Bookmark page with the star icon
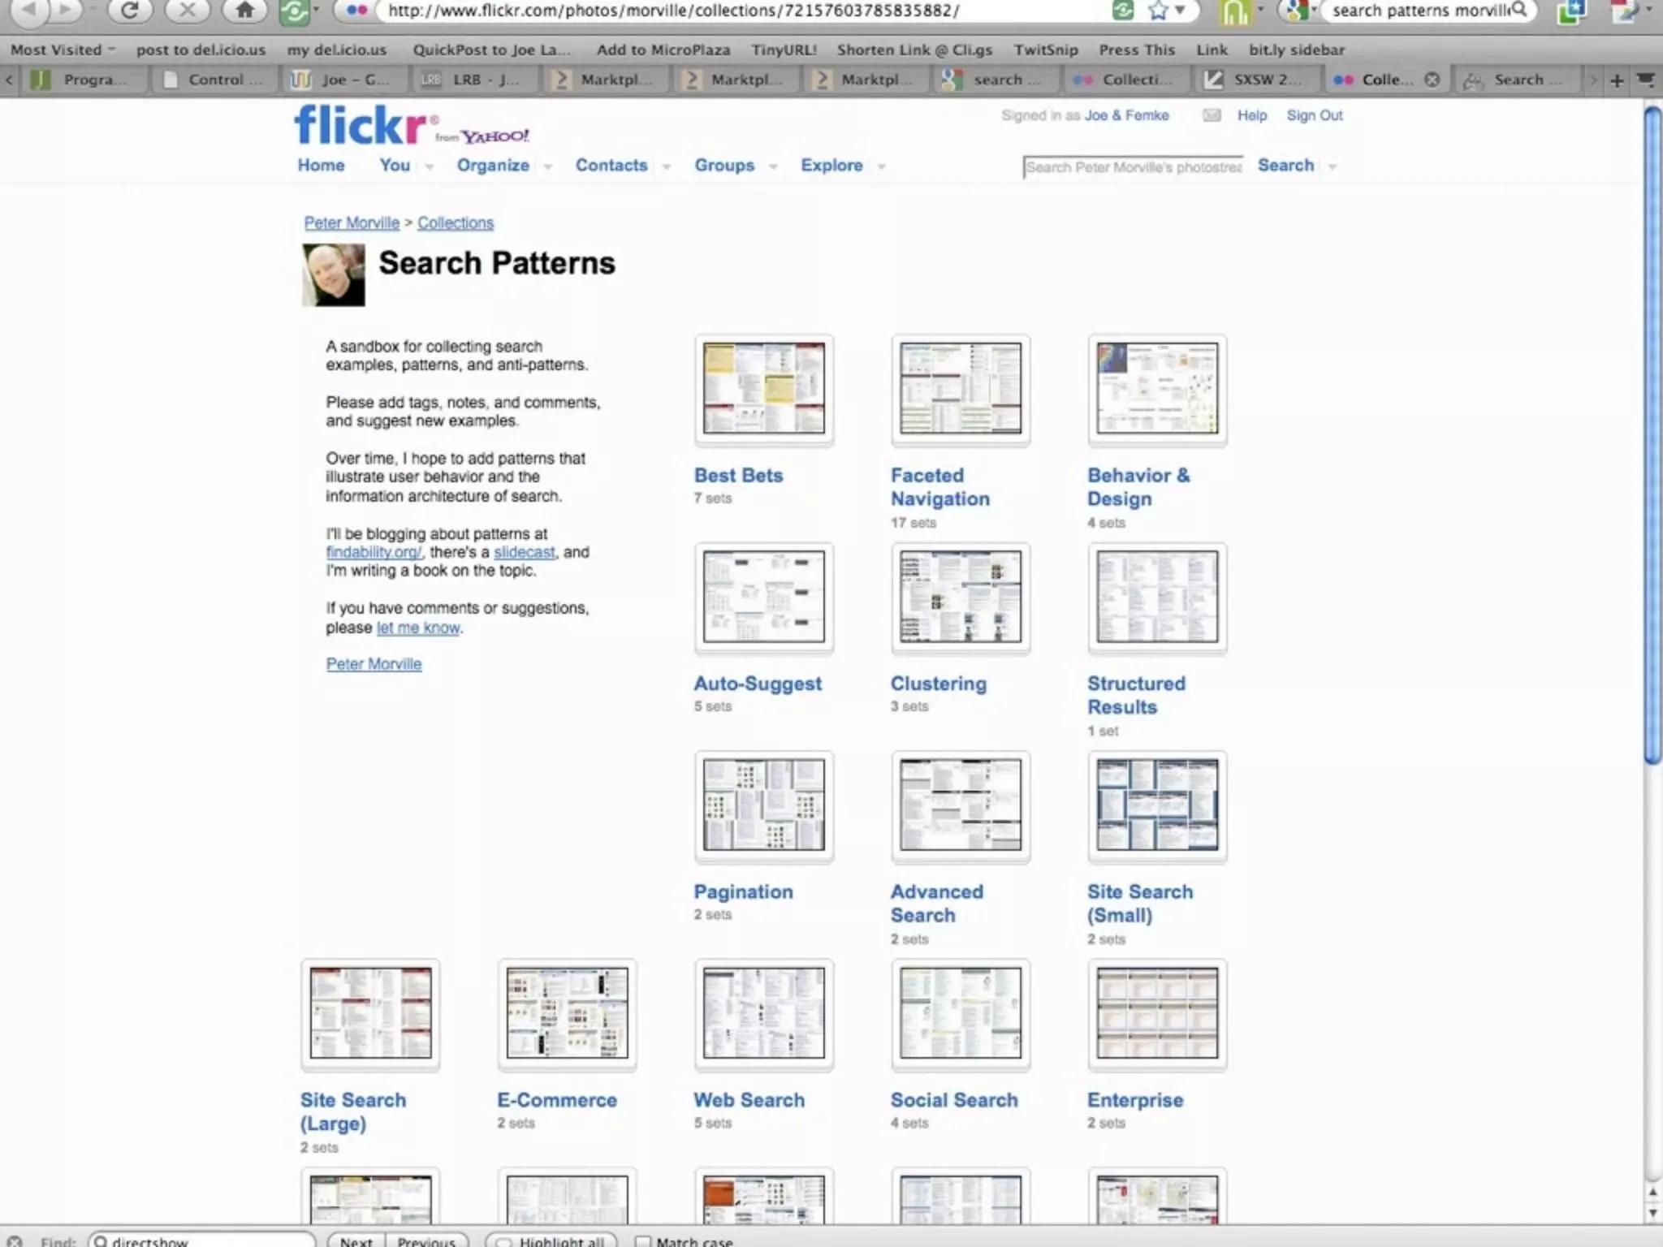The height and width of the screenshot is (1247, 1663). click(1158, 11)
